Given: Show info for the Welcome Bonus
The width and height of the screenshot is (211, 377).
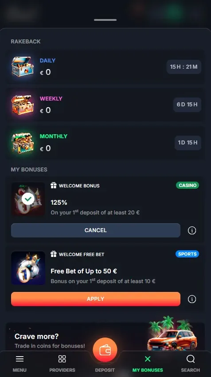Looking at the screenshot, I should [192, 230].
